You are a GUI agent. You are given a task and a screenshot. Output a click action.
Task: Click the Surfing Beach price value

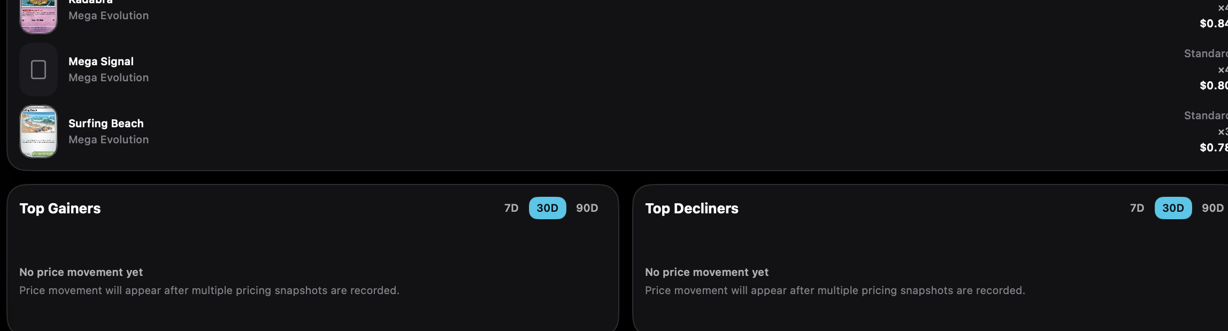pyautogui.click(x=1214, y=148)
